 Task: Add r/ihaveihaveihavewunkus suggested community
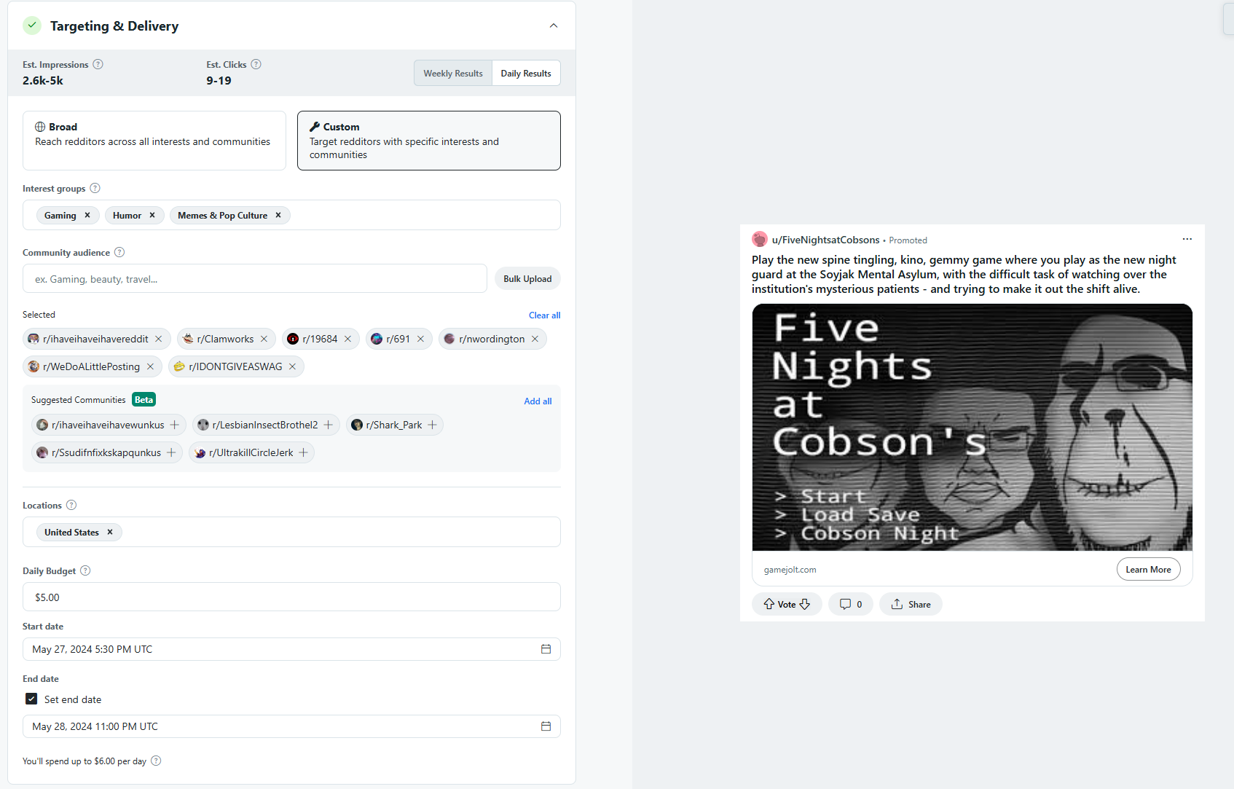pyautogui.click(x=175, y=425)
